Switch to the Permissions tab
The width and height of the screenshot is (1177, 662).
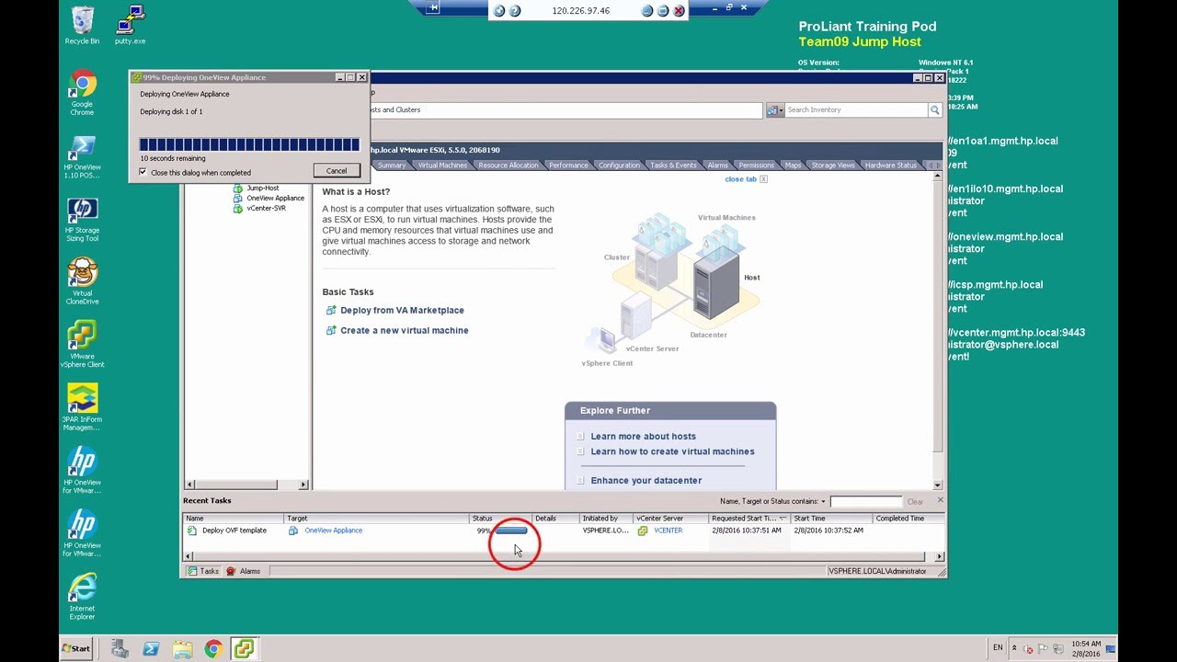tap(757, 165)
